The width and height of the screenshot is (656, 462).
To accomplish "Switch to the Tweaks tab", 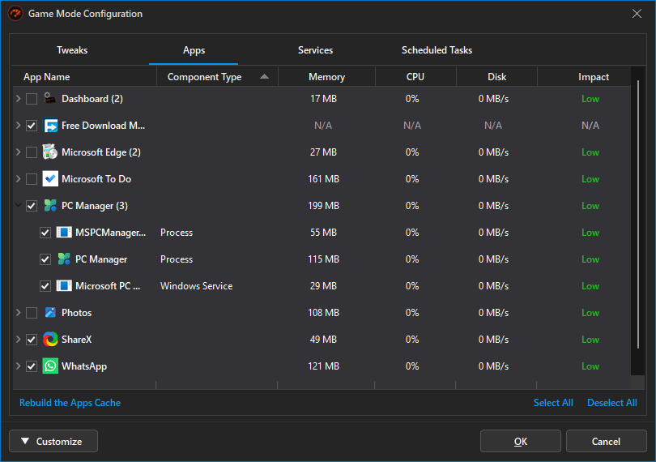I will click(72, 50).
